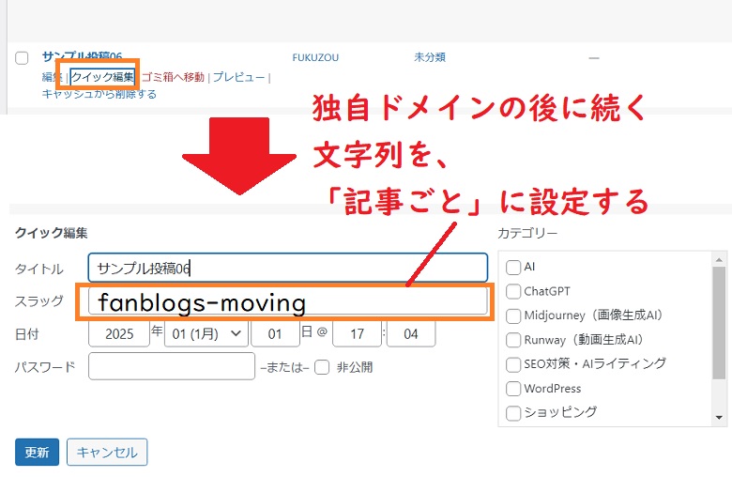This screenshot has width=732, height=477.
Task: Check the SEO対策・AIライティング checkbox
Action: tap(513, 364)
